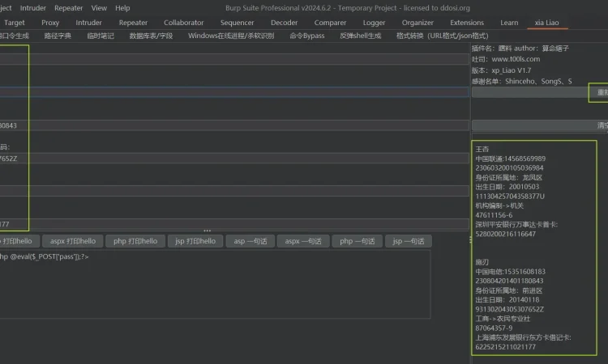Select the 格式转换 (URL格式/json格式) sub-tab
The height and width of the screenshot is (364, 608).
(x=443, y=36)
